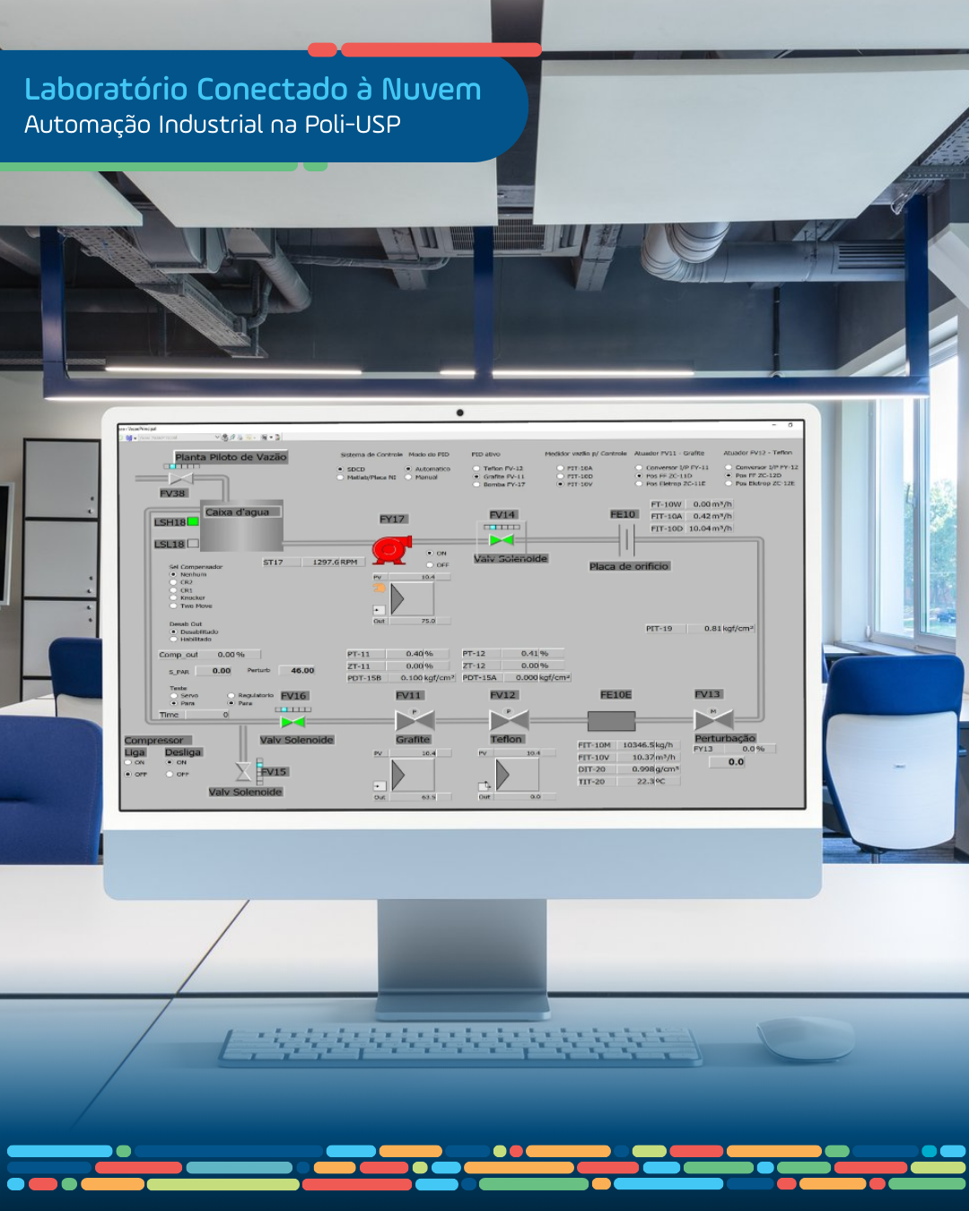Open the Grafite controller faceplate arrow
The height and width of the screenshot is (1211, 969).
(x=398, y=775)
